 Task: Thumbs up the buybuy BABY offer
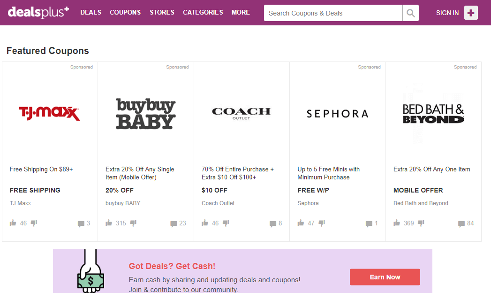pos(109,223)
